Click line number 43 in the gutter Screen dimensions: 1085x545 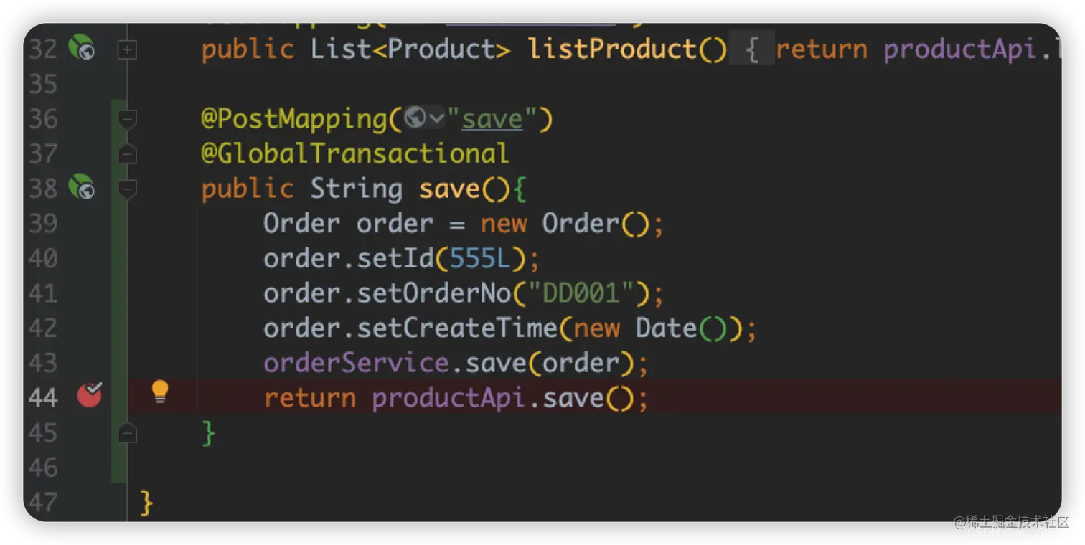point(43,363)
